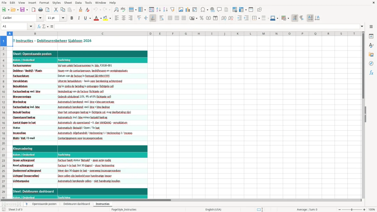Open the Borders dropdown arrow

coord(259,18)
